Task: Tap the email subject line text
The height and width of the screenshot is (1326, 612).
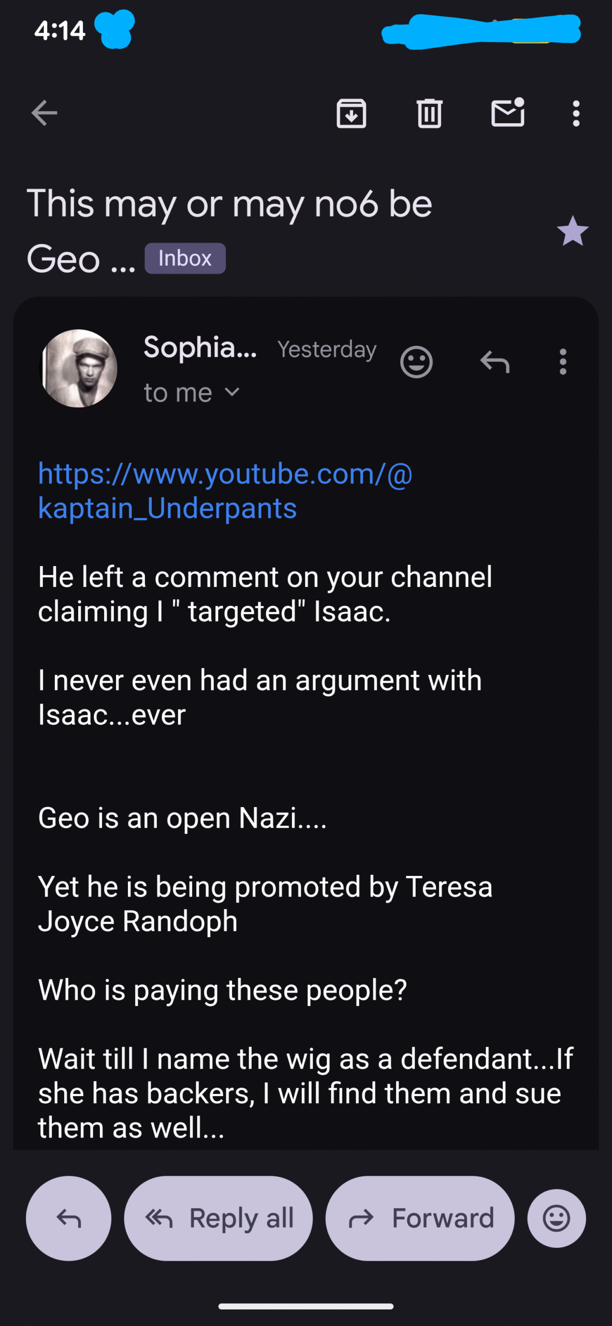Action: click(229, 204)
